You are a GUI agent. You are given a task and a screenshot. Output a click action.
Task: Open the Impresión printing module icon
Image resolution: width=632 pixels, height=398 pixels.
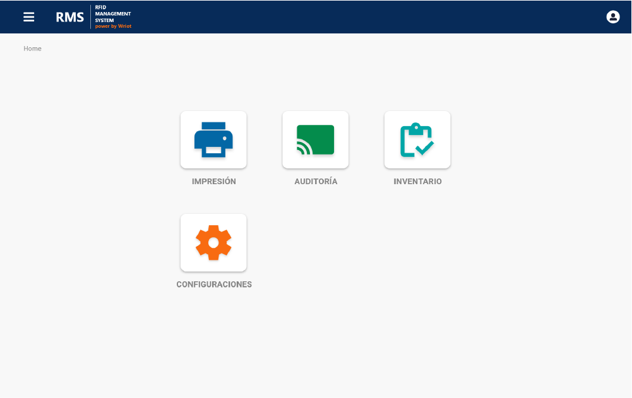pos(213,139)
